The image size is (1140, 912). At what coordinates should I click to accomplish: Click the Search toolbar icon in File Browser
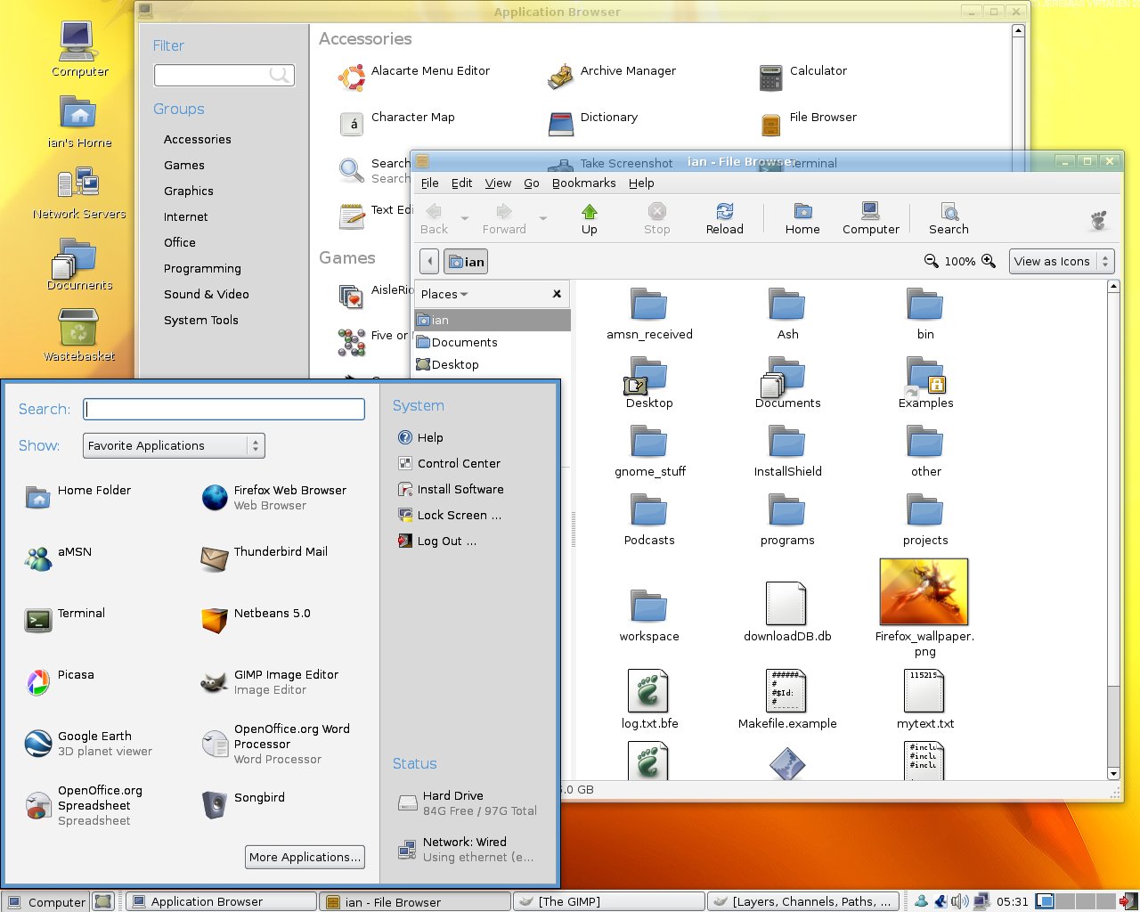(x=949, y=212)
